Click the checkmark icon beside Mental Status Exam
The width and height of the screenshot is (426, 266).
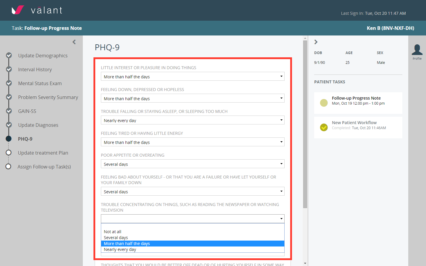(9, 83)
